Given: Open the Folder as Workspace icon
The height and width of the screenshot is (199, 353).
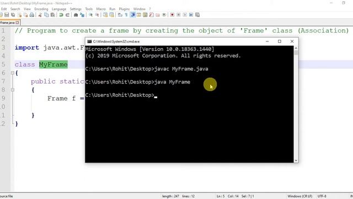Looking at the screenshot, I should coord(158,15).
